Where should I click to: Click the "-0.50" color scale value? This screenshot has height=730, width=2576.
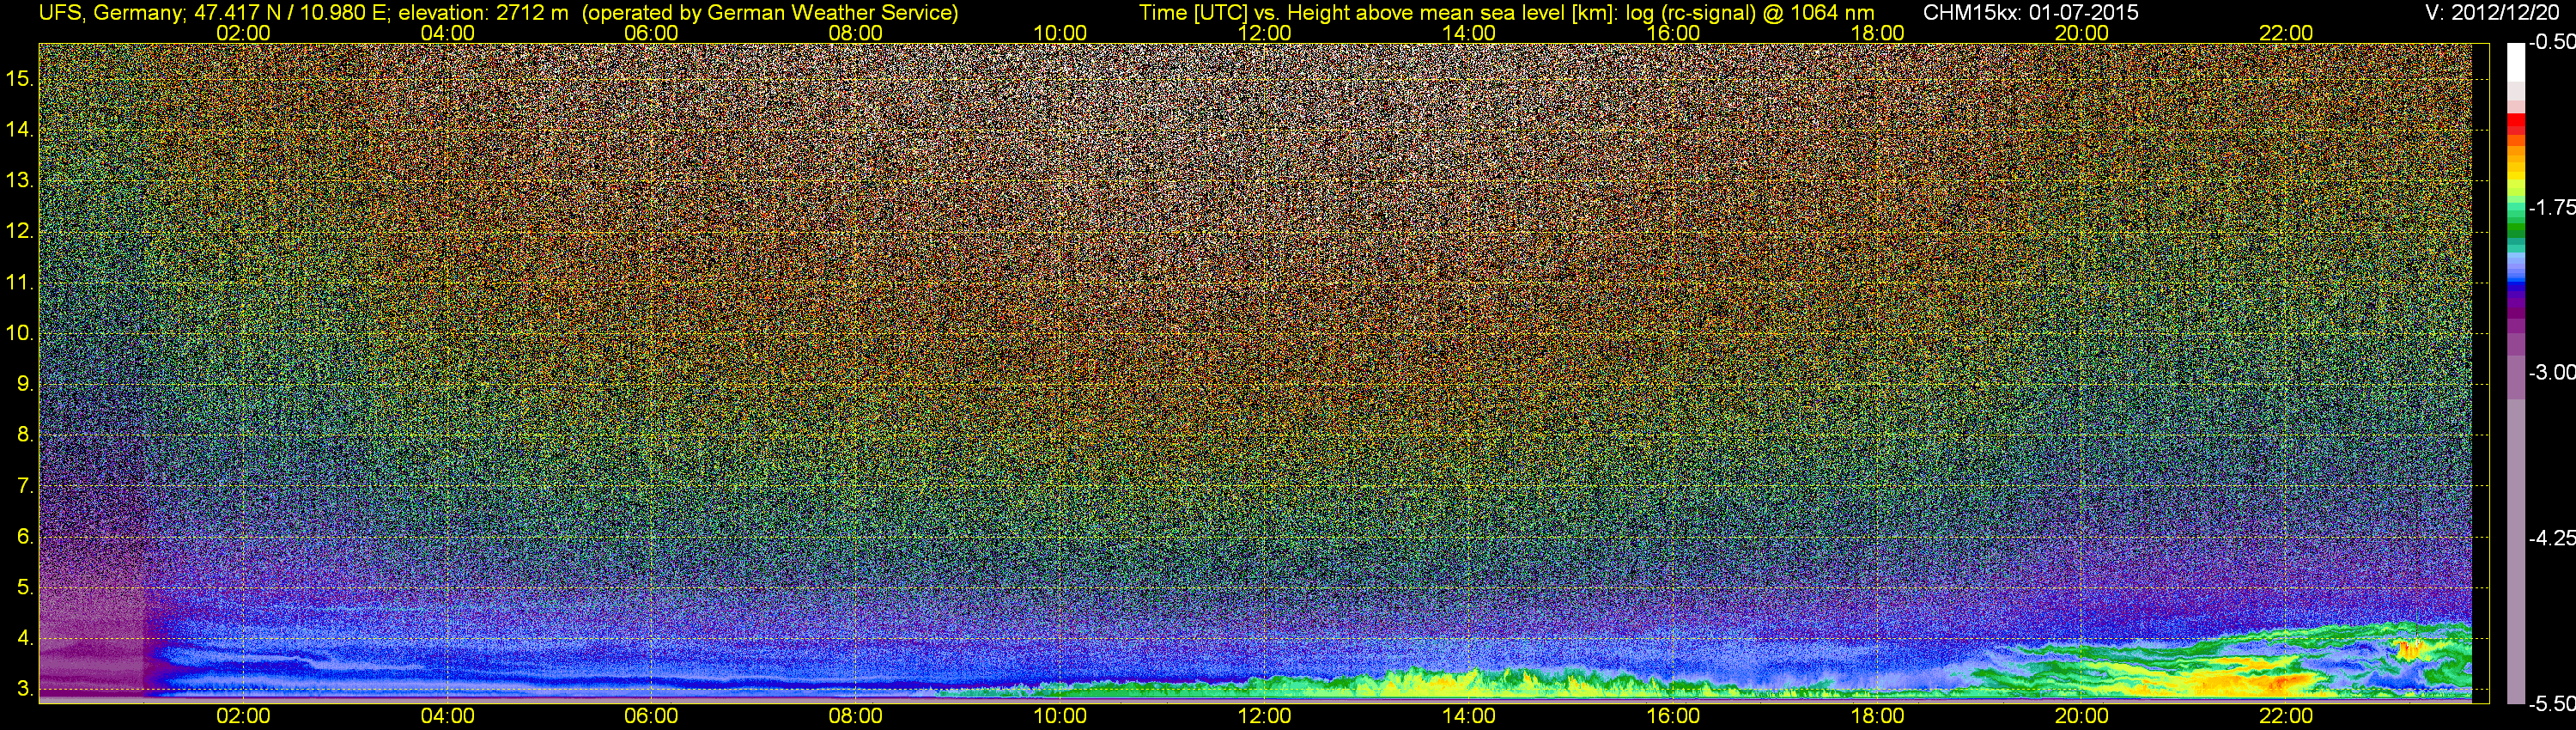[x=2551, y=42]
